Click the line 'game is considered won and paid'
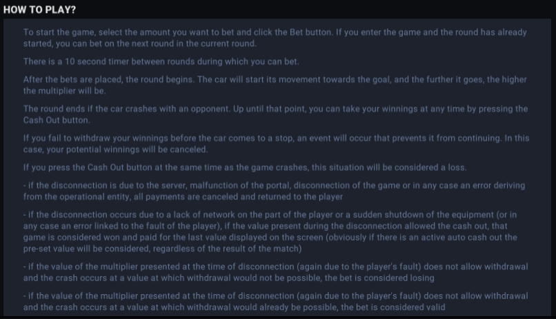 click(270, 238)
